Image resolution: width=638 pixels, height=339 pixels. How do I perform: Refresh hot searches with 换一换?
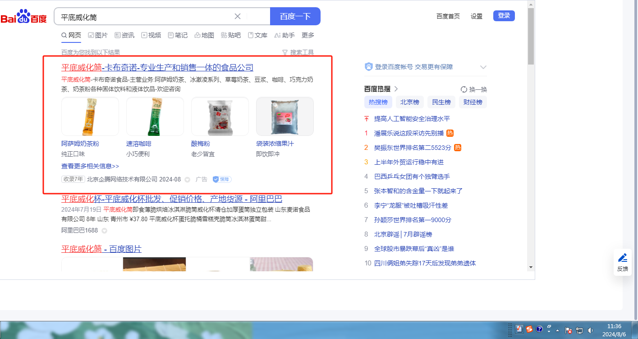[x=474, y=89]
